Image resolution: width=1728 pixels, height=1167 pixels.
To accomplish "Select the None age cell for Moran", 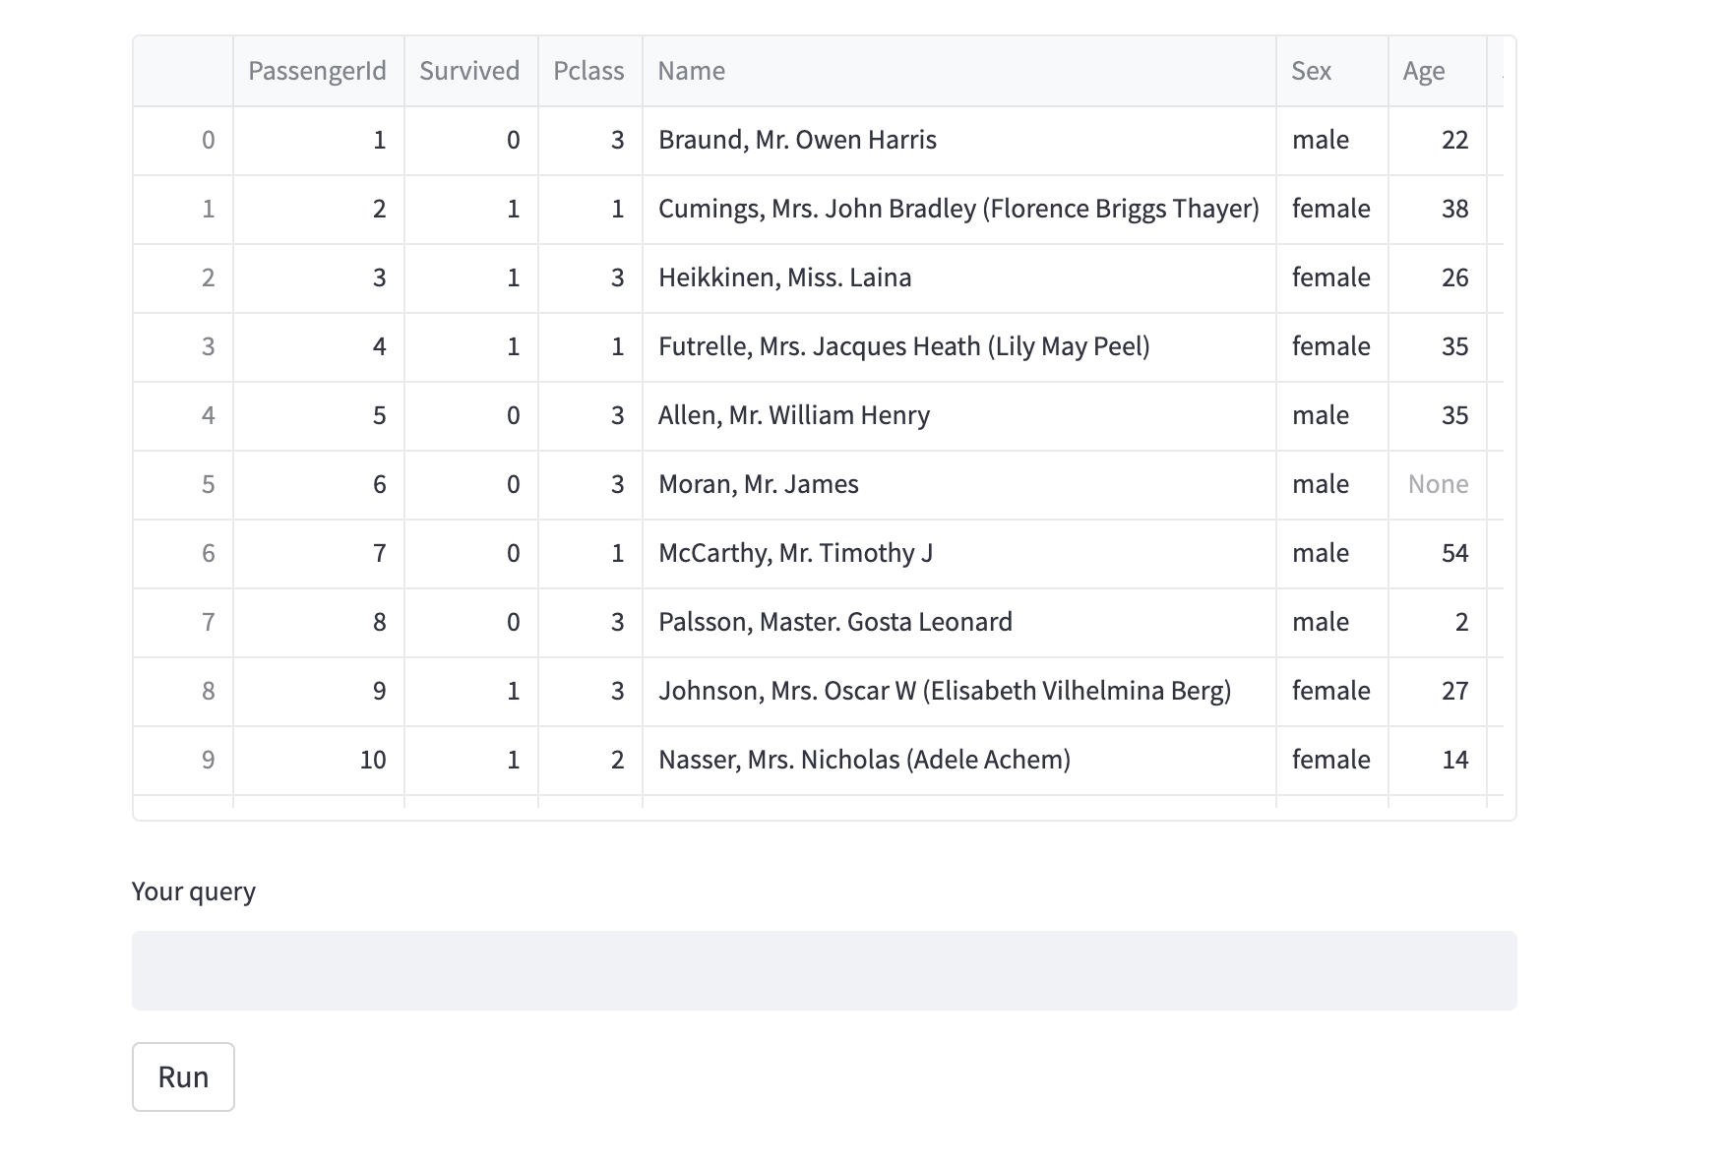I will [x=1437, y=484].
